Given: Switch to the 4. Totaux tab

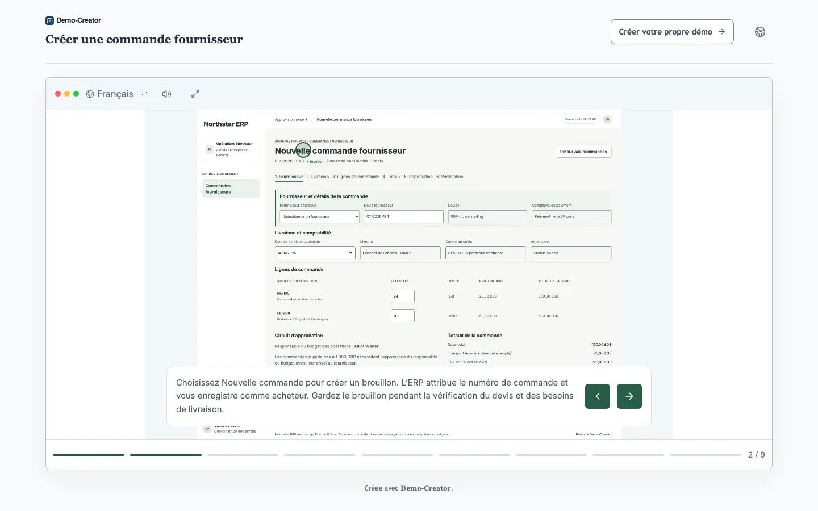Looking at the screenshot, I should pyautogui.click(x=391, y=177).
